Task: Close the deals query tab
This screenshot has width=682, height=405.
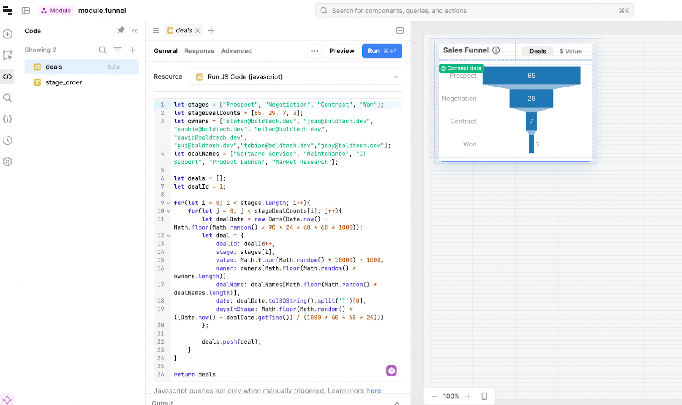Action: (x=197, y=31)
